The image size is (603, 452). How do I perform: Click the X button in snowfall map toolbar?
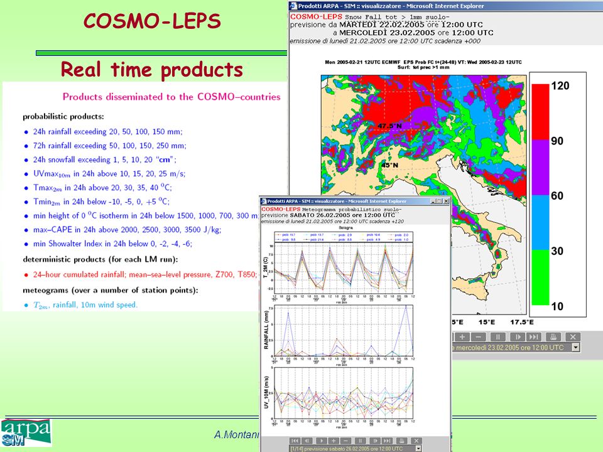tap(573, 337)
